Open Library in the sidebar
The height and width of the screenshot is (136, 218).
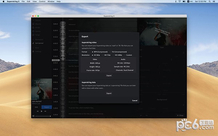point(36,20)
